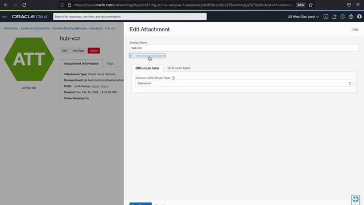Go to Customer Connectivity breadcrumb
Image resolution: width=364 pixels, height=205 pixels.
35,28
